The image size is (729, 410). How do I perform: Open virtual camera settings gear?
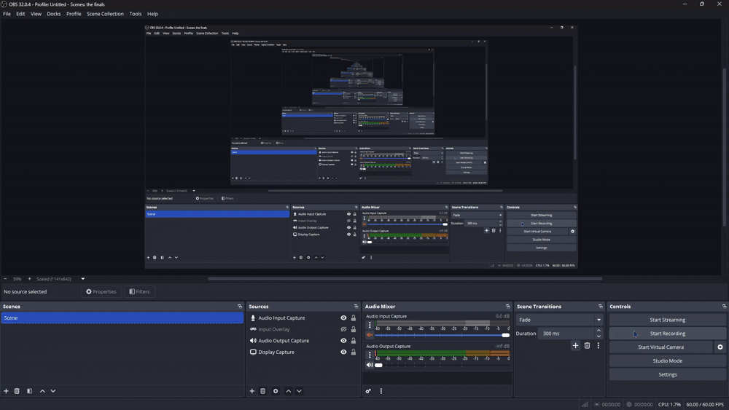click(x=720, y=347)
